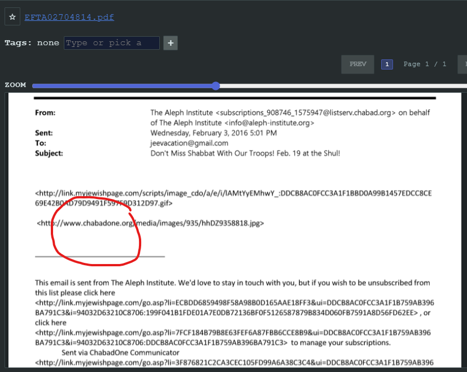Add tag with the plus button

coord(171,43)
